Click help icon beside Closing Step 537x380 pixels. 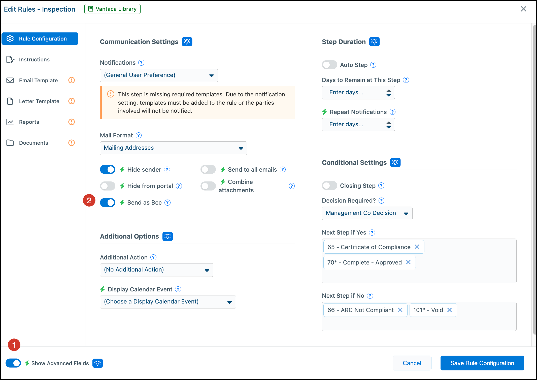click(382, 186)
